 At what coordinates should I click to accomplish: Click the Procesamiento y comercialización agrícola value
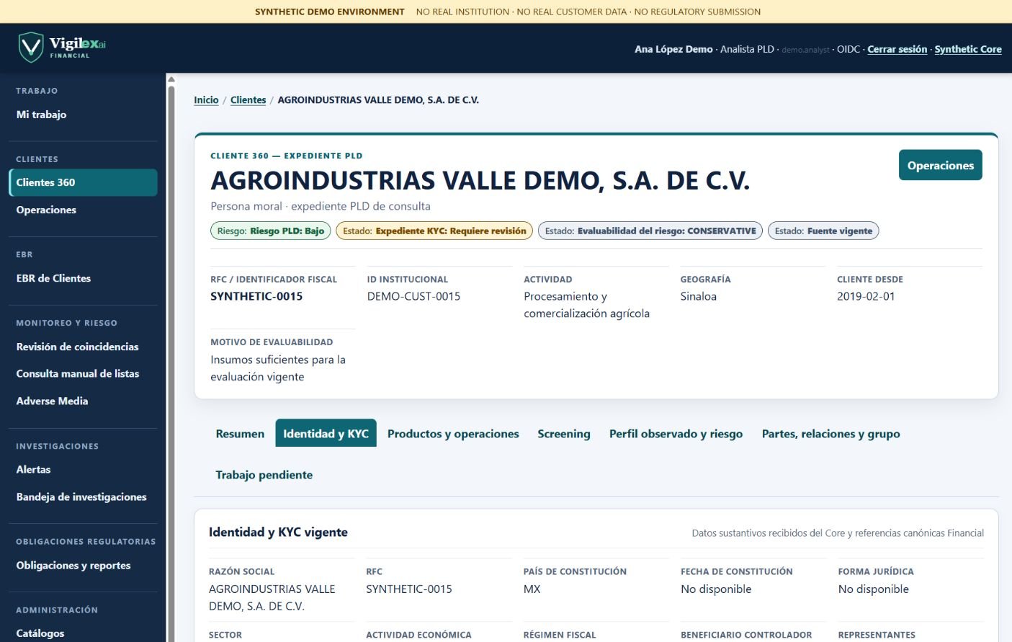587,305
